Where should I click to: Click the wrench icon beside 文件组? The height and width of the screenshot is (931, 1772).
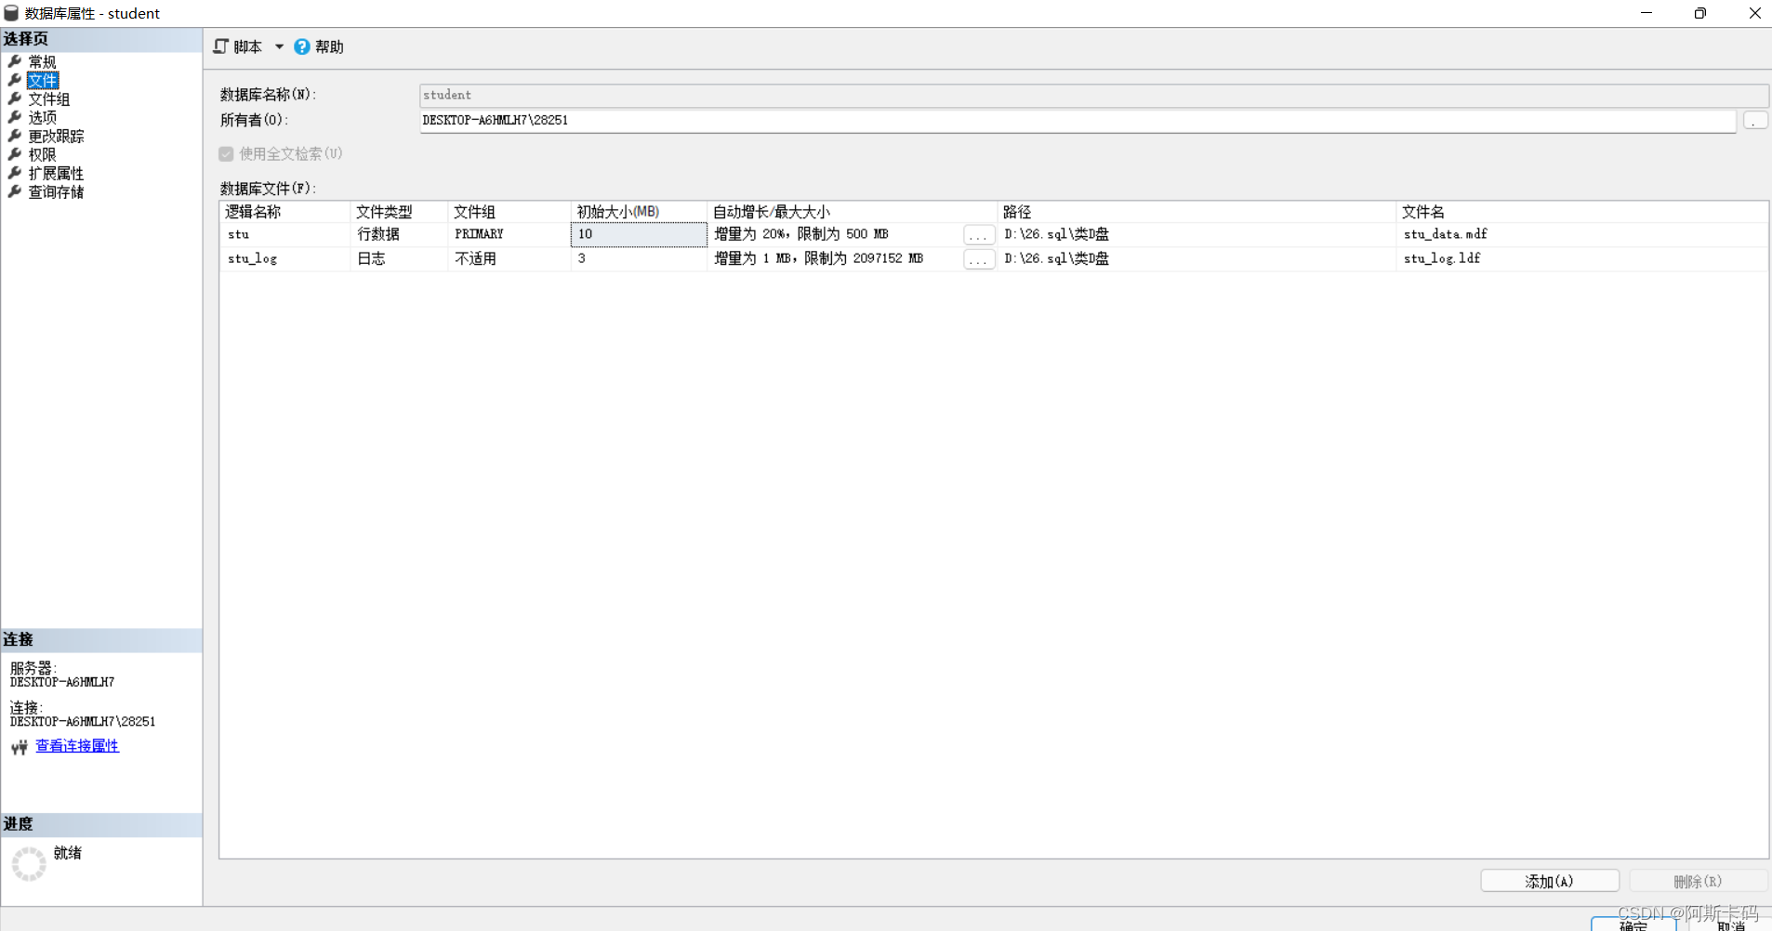pos(15,98)
